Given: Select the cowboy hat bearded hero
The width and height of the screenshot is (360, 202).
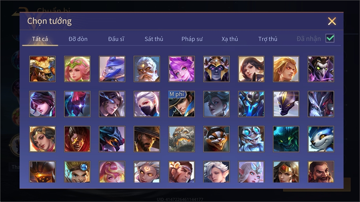Looking at the screenshot, I should click(x=147, y=139).
